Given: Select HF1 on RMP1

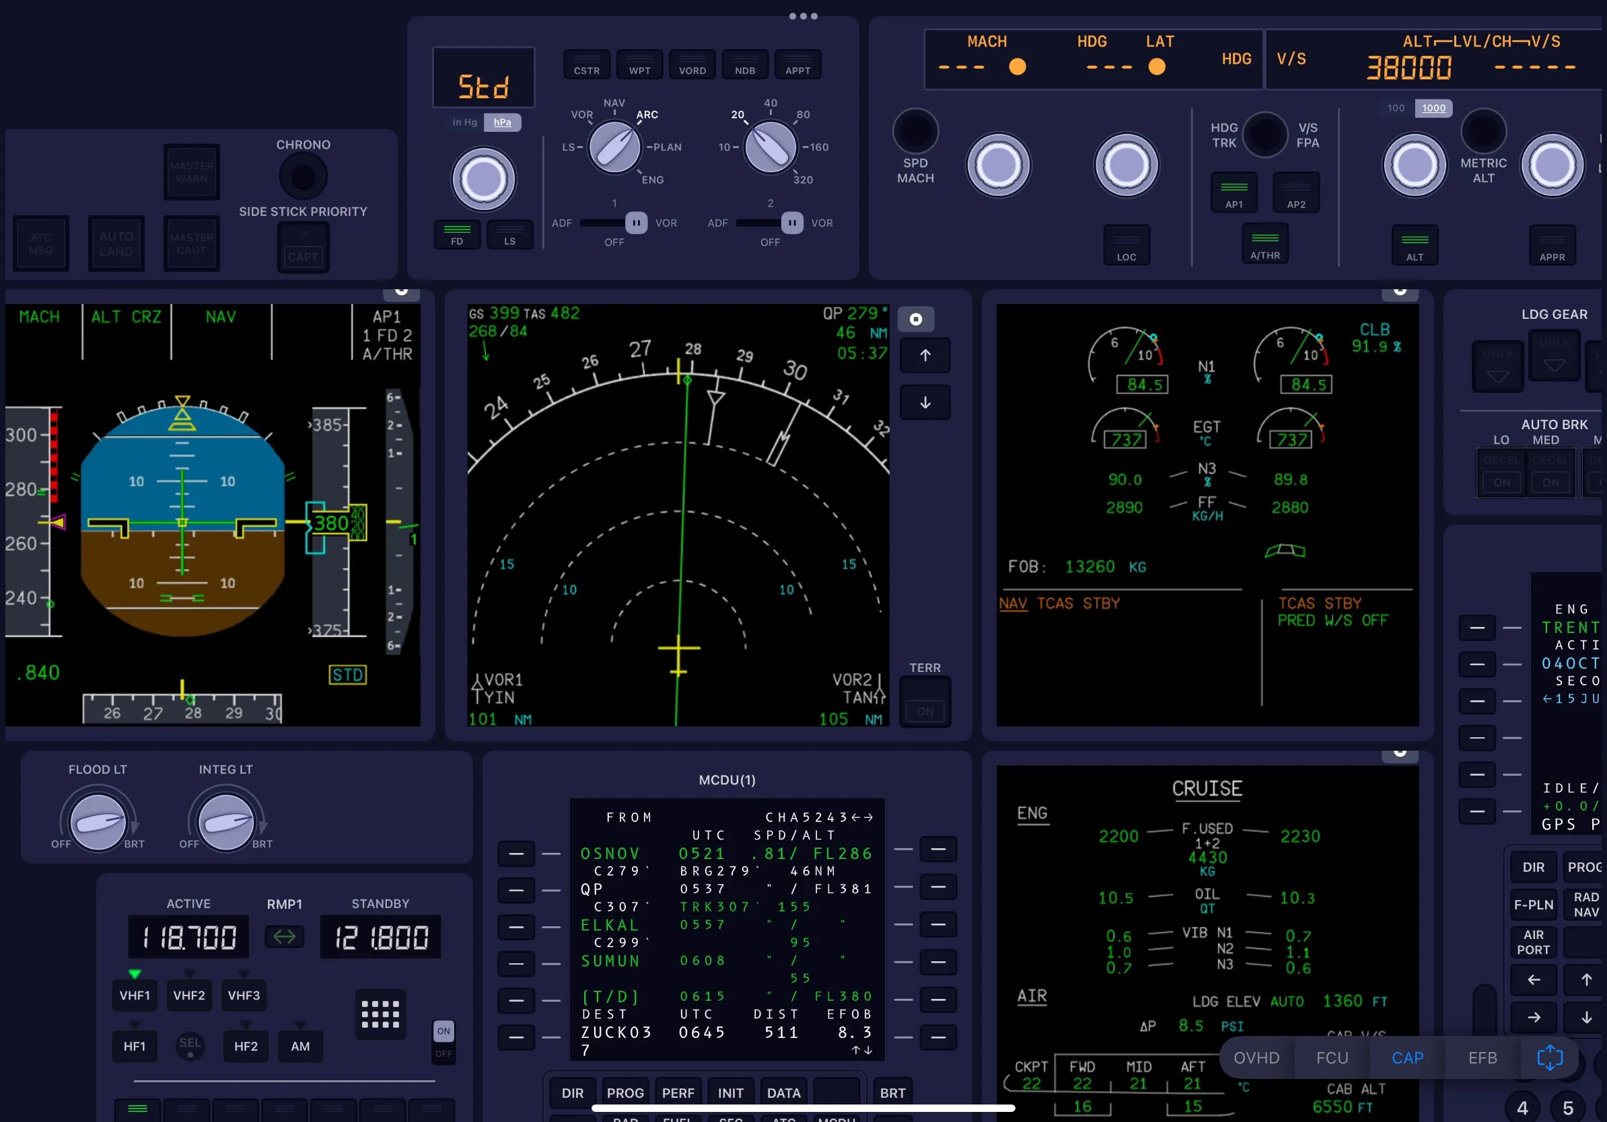Looking at the screenshot, I should (135, 1046).
